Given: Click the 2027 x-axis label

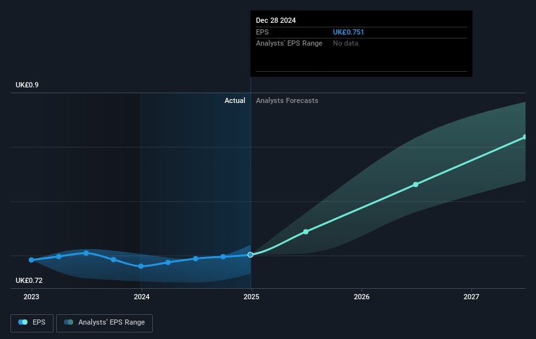Looking at the screenshot, I should (471, 297).
